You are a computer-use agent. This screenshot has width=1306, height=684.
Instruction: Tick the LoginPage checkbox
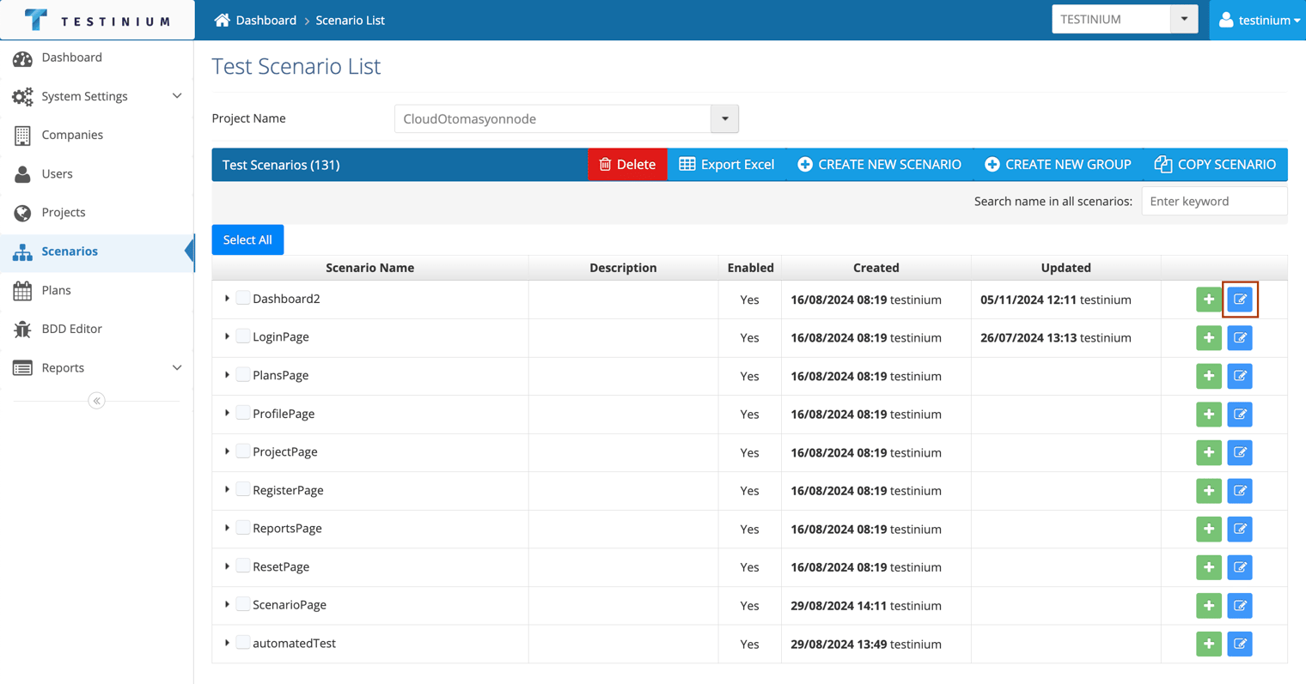pyautogui.click(x=243, y=336)
